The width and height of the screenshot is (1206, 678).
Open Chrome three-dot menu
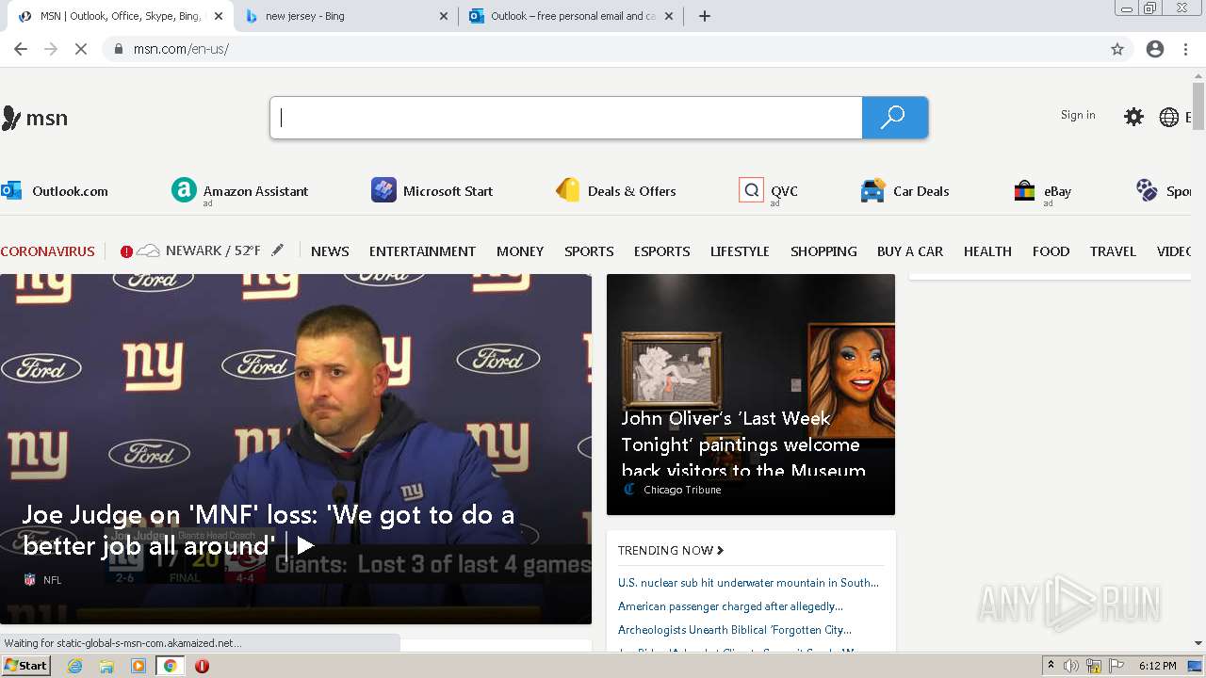tap(1185, 49)
